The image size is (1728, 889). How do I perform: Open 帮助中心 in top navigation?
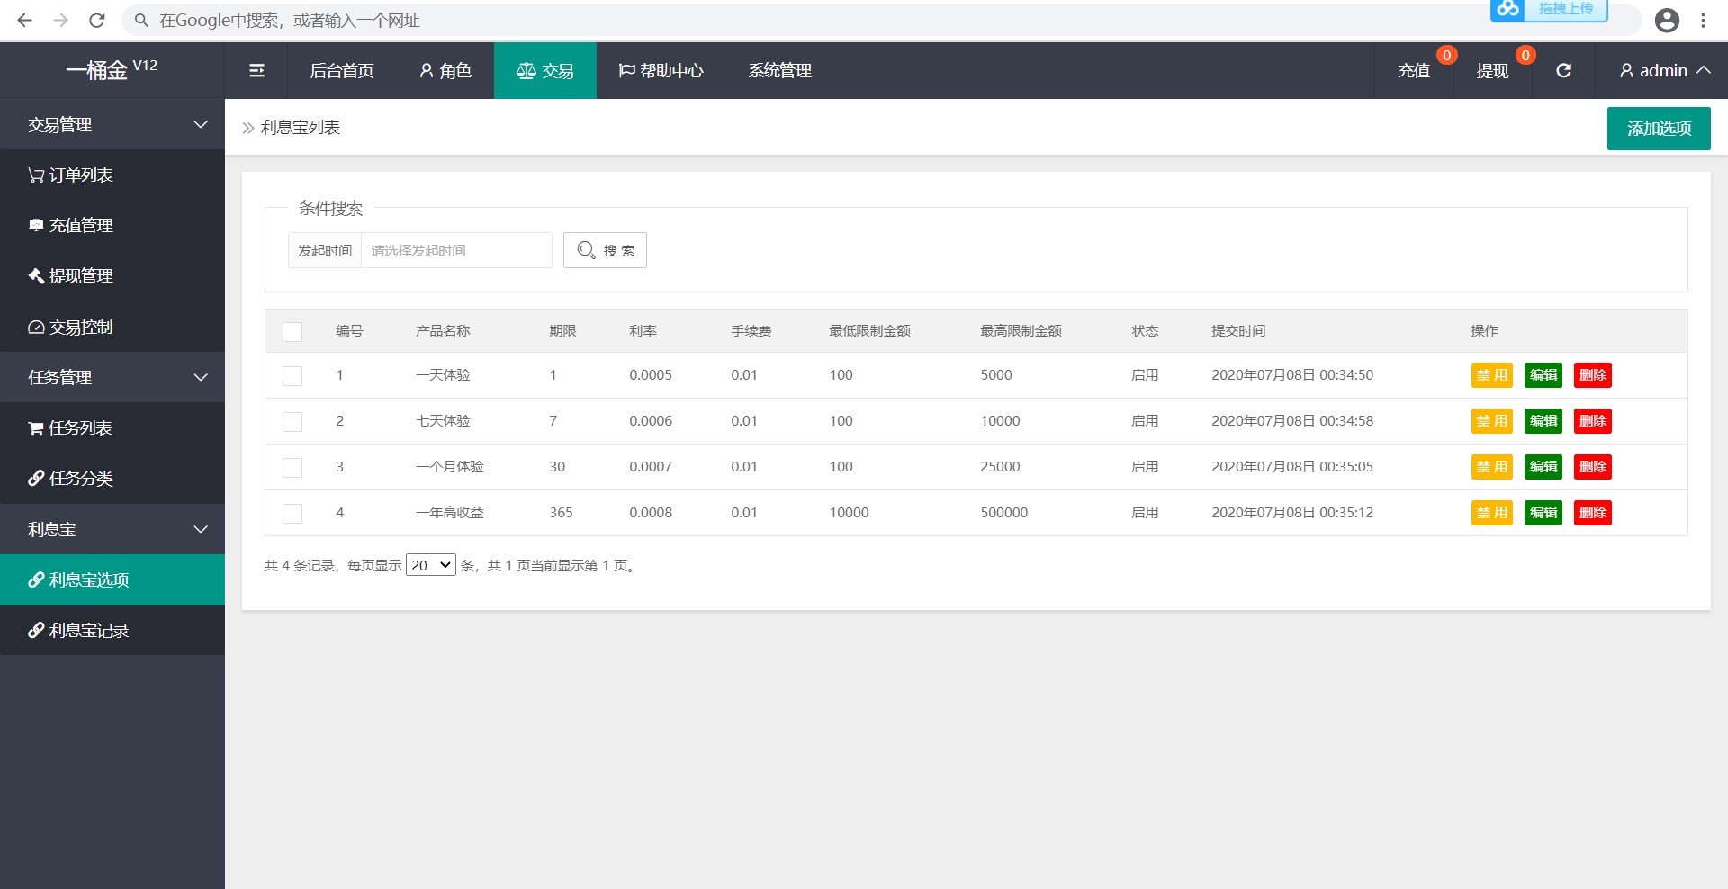tap(661, 70)
